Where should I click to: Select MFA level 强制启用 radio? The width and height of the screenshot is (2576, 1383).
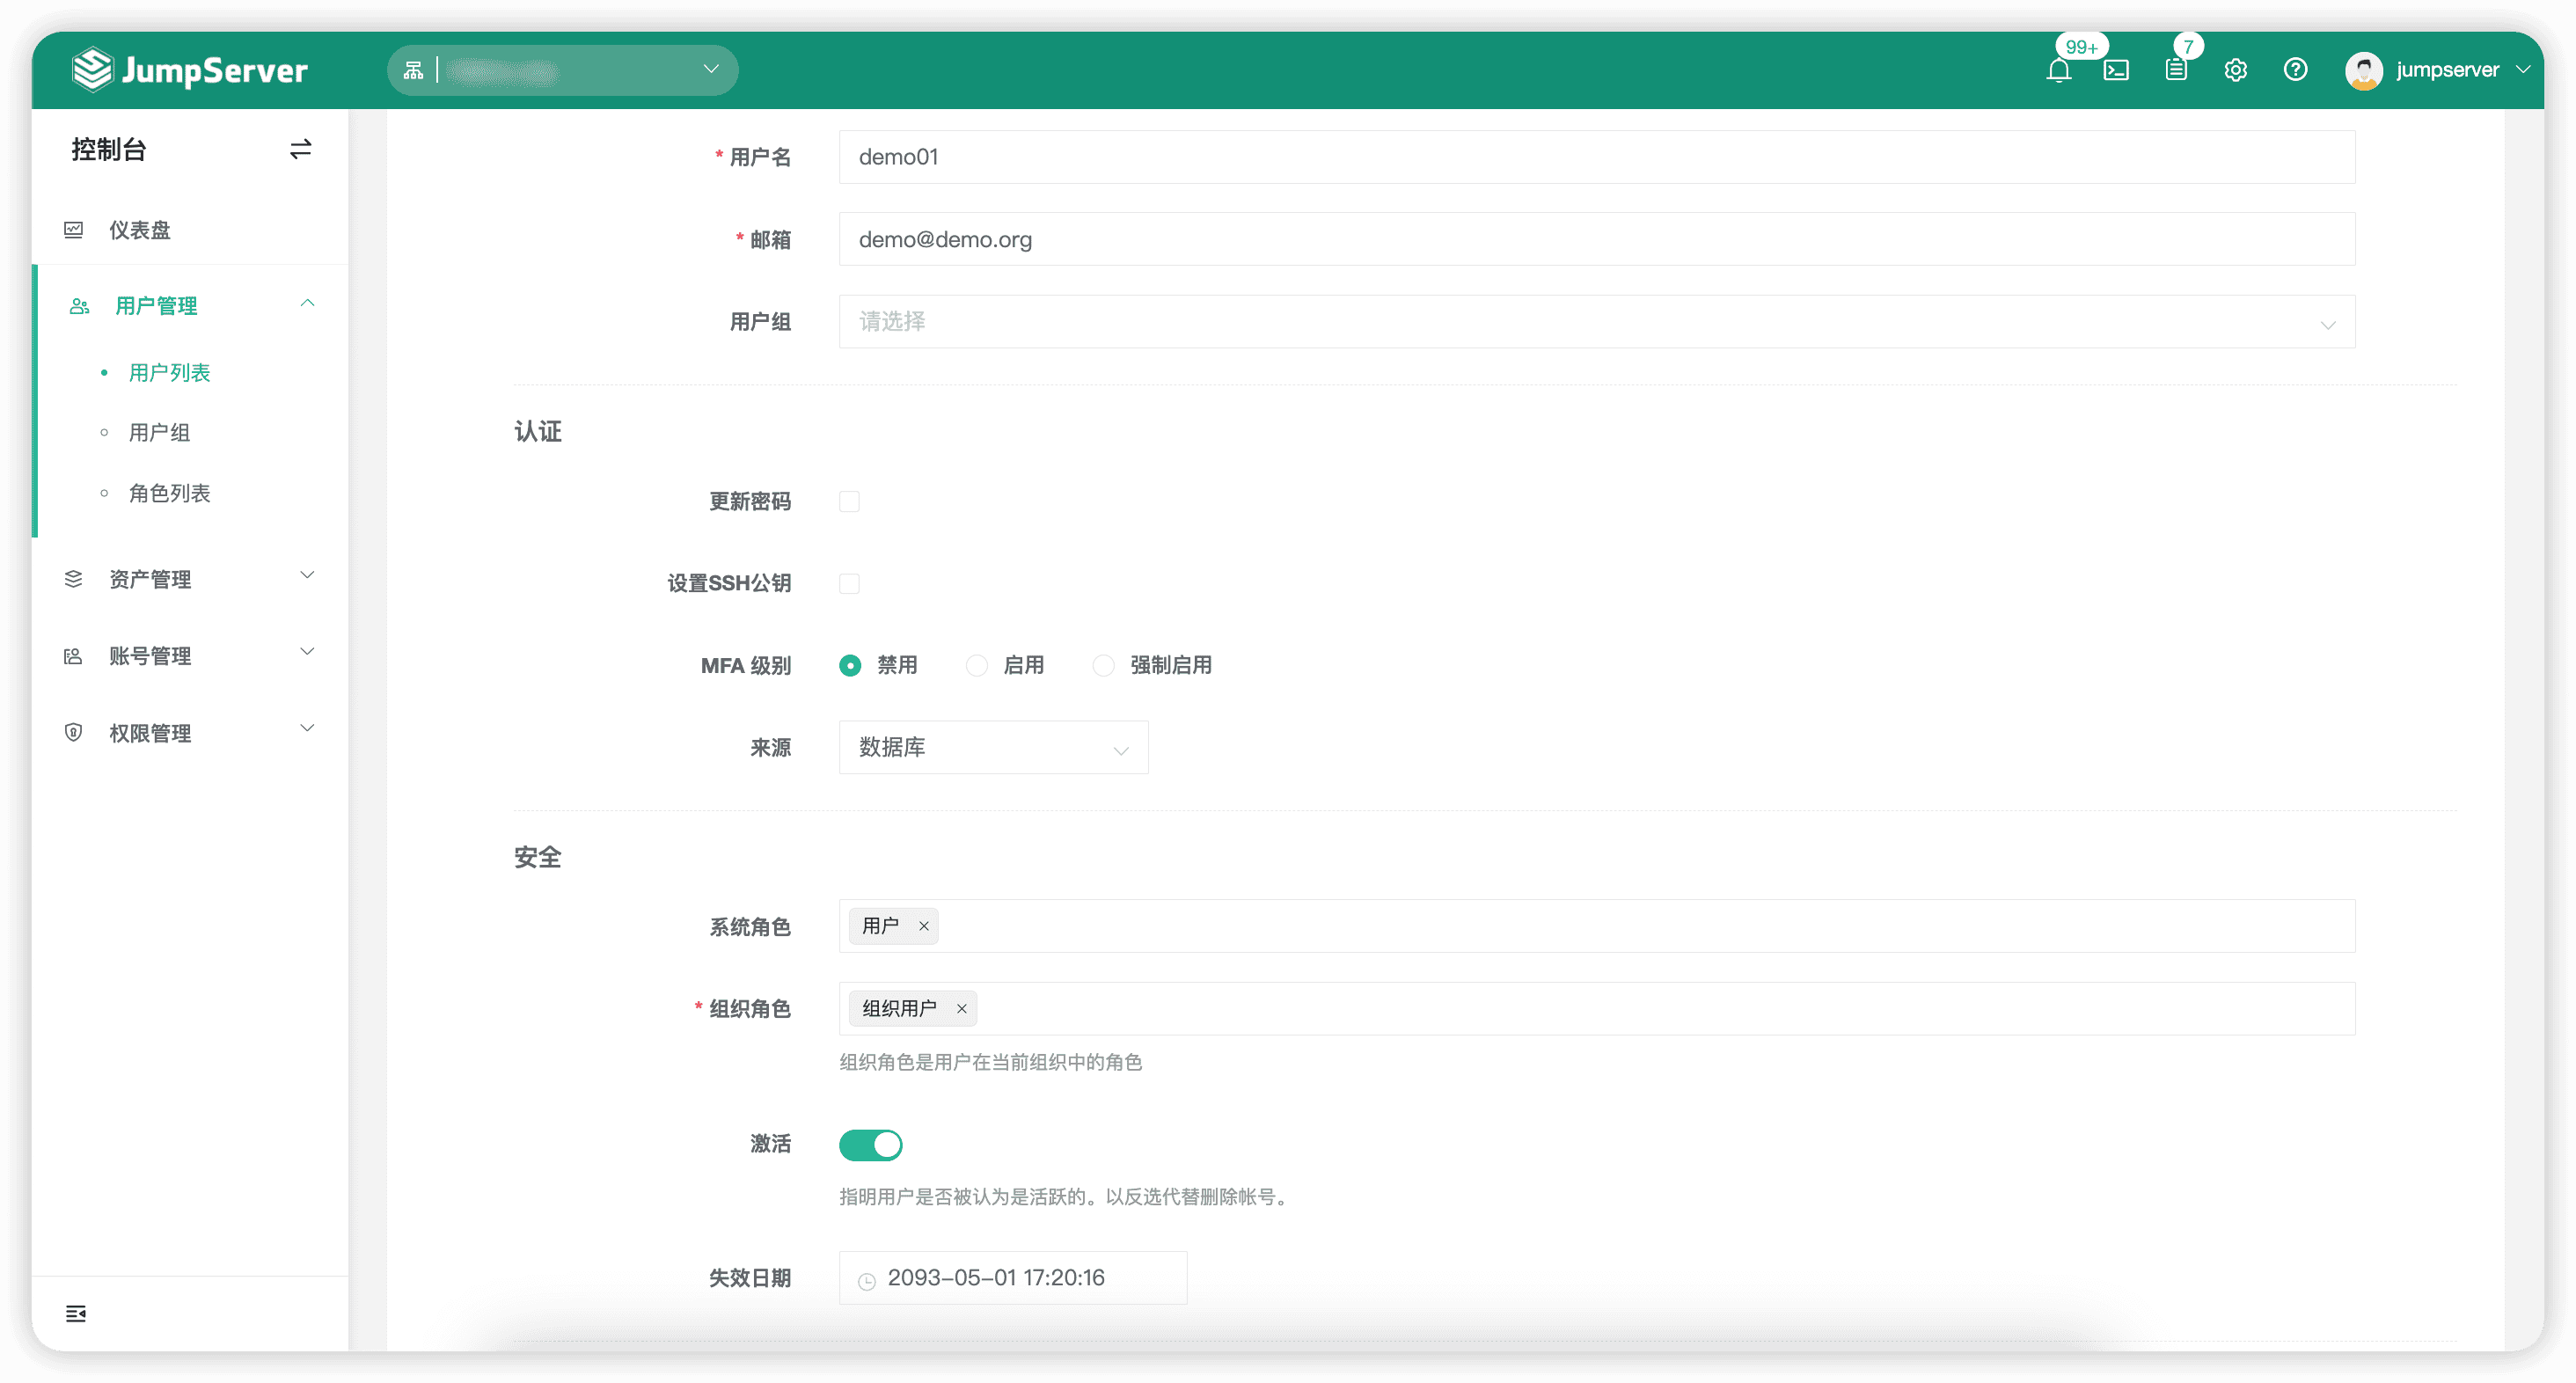[x=1103, y=666]
